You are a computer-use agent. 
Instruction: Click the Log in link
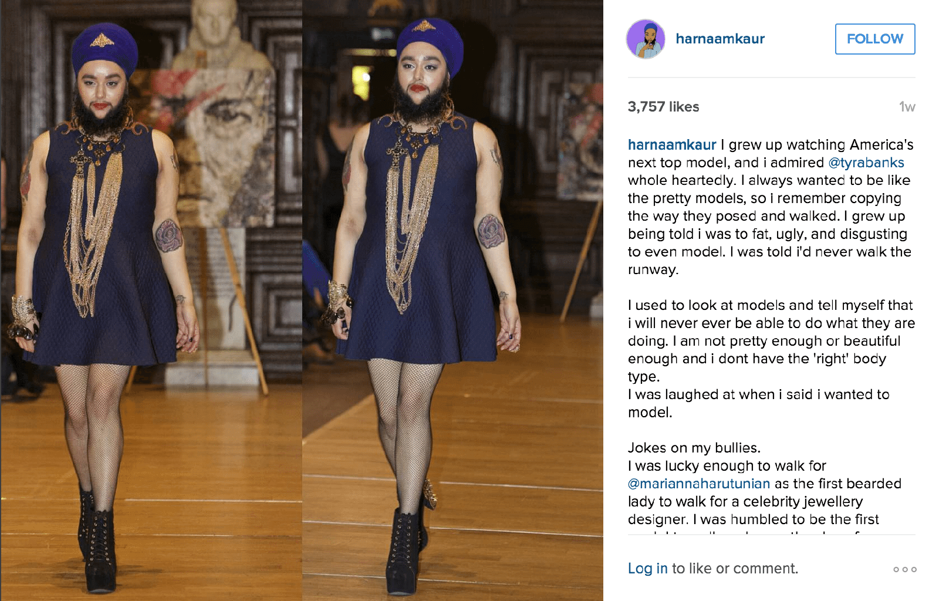(648, 569)
